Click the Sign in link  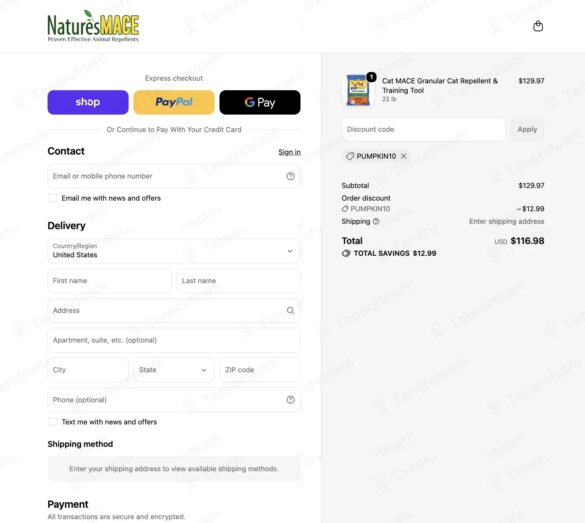pyautogui.click(x=289, y=152)
